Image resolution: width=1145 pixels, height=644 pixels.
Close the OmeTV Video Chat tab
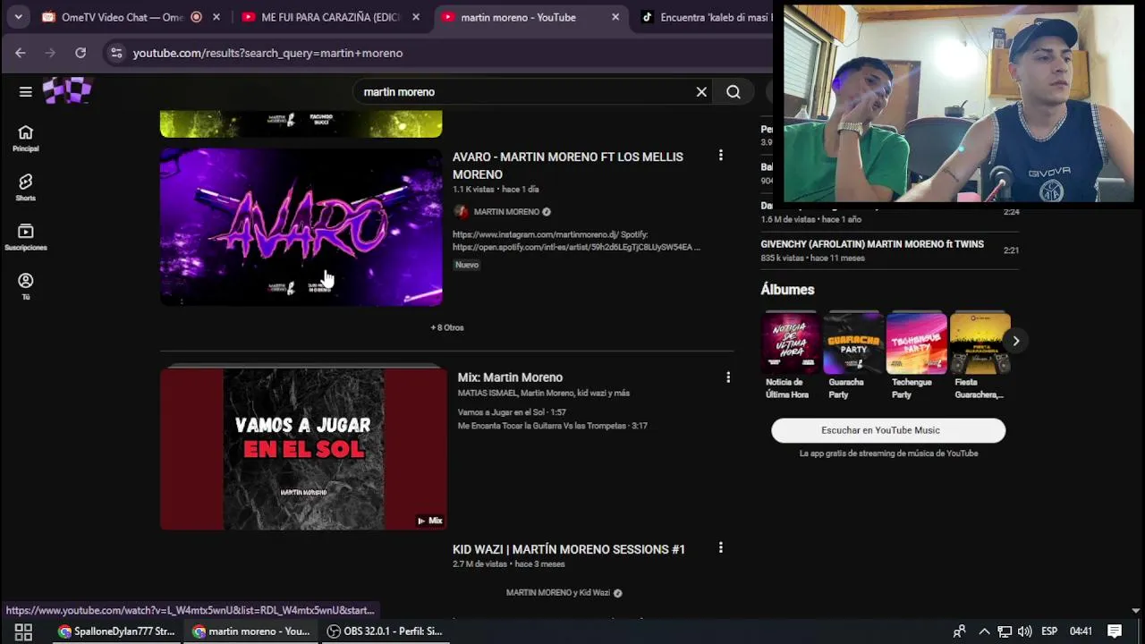[216, 17]
